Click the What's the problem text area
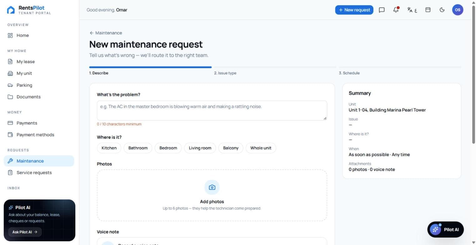Viewport: 476px width, 245px height. pyautogui.click(x=212, y=111)
